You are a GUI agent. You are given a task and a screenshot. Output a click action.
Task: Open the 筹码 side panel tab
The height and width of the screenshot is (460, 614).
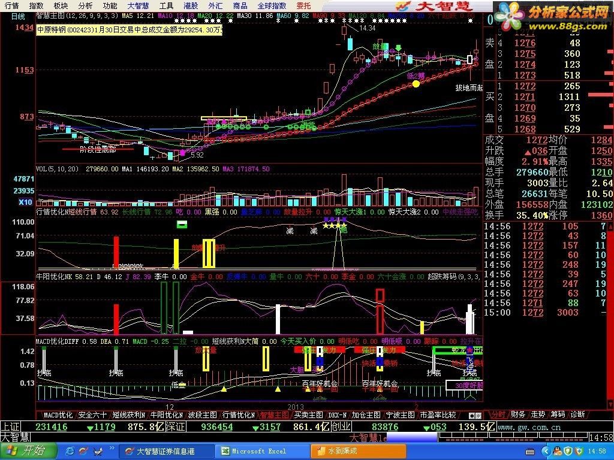[558, 414]
